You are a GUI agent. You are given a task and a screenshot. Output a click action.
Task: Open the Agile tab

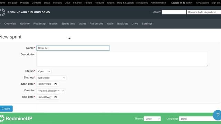pyautogui.click(x=110, y=24)
